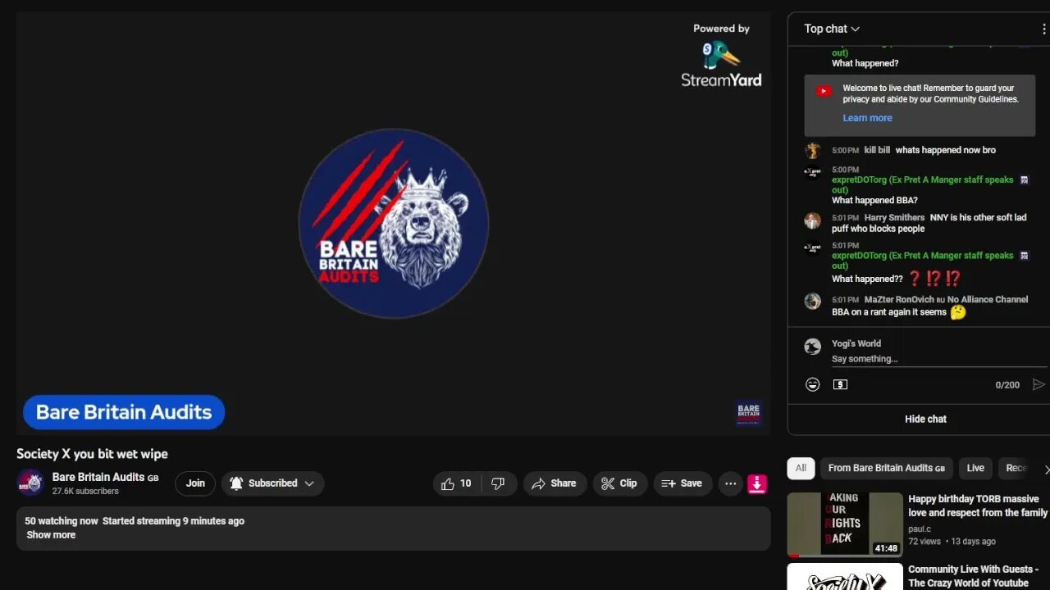Screen dimensions: 1050x590
Task: Open live chat options menu
Action: pos(1043,29)
